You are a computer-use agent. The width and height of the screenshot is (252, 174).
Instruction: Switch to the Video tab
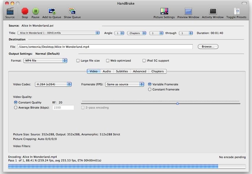pos(94,71)
